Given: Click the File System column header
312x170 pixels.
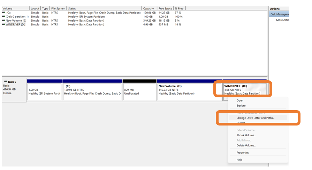Looking at the screenshot, I should tap(58, 8).
